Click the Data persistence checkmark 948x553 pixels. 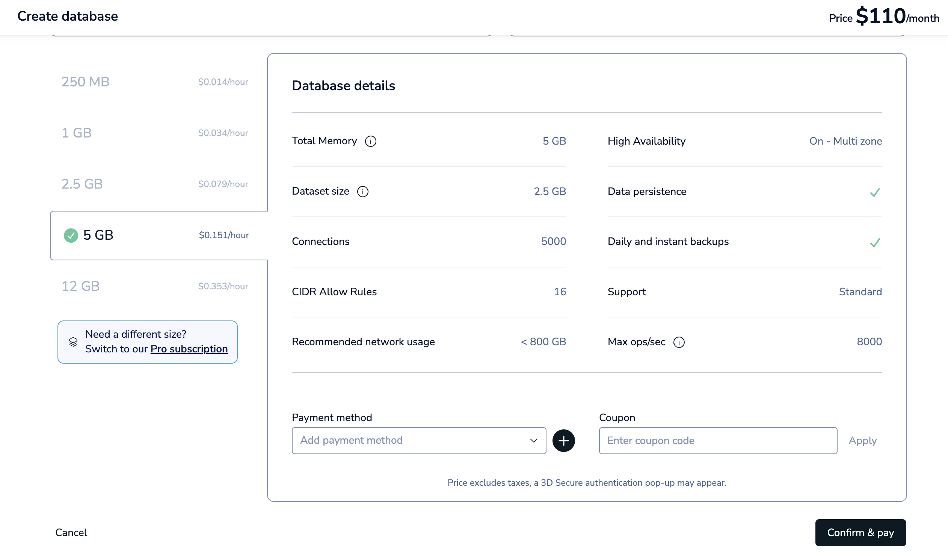pyautogui.click(x=875, y=192)
